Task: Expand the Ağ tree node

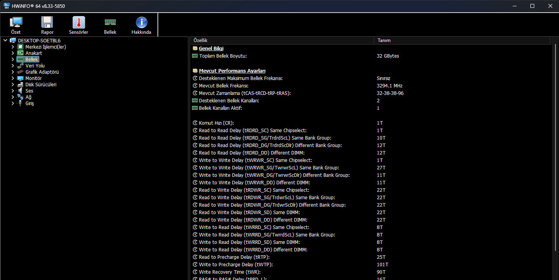Action: [x=13, y=97]
